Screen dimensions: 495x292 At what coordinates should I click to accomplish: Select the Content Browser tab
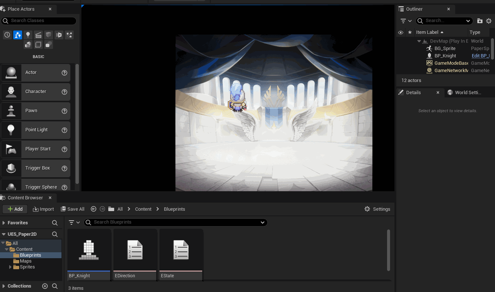click(25, 198)
